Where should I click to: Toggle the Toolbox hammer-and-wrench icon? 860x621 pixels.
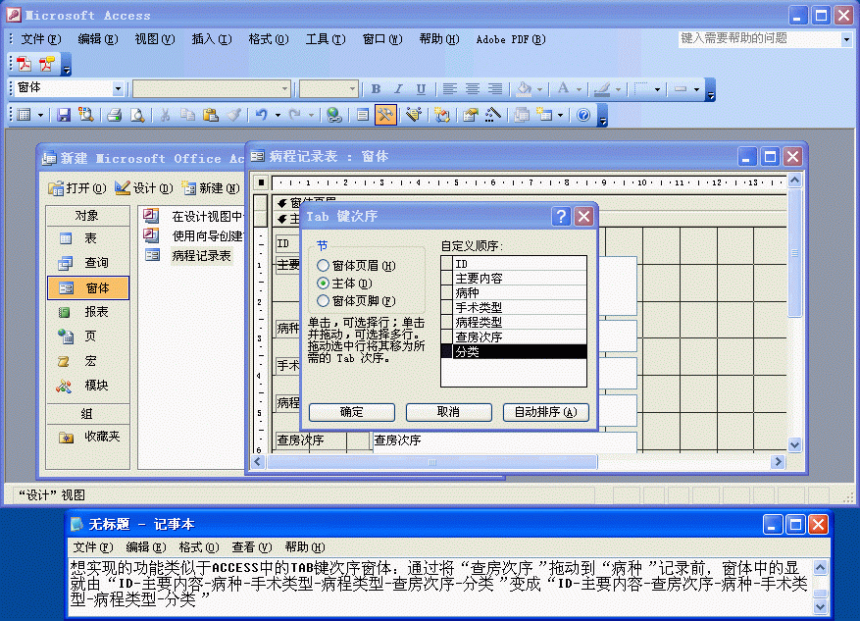point(385,115)
